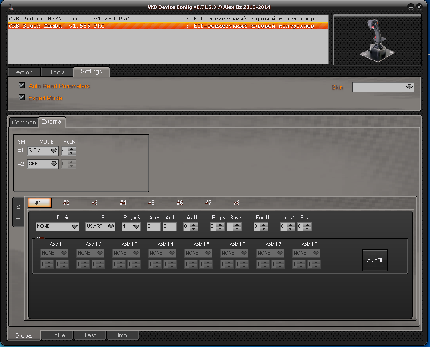
Task: Open the Action tab
Action: click(24, 72)
